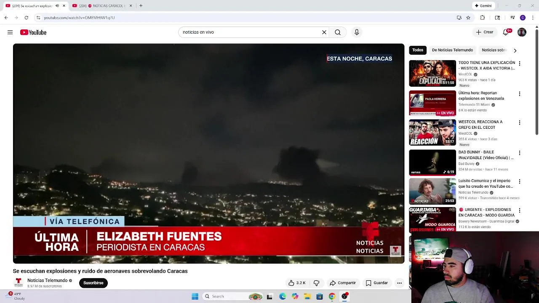Click the thumbs-down dislike icon

tap(317, 283)
